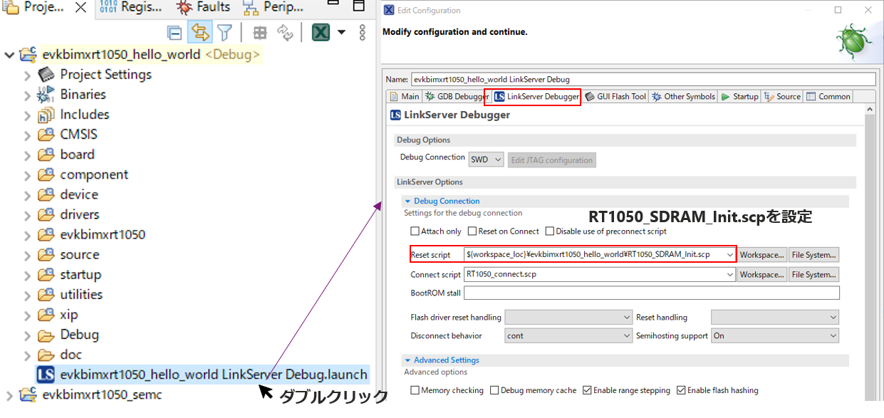Expand the drivers folder arrow

28,214
